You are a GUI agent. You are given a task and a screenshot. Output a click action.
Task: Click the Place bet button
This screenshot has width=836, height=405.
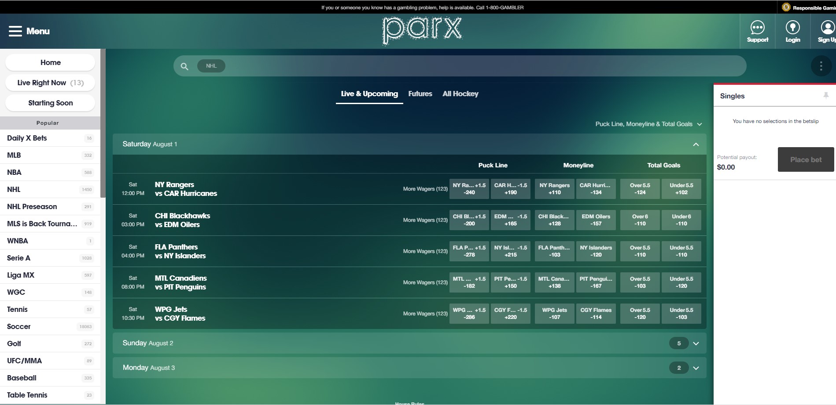click(x=806, y=159)
